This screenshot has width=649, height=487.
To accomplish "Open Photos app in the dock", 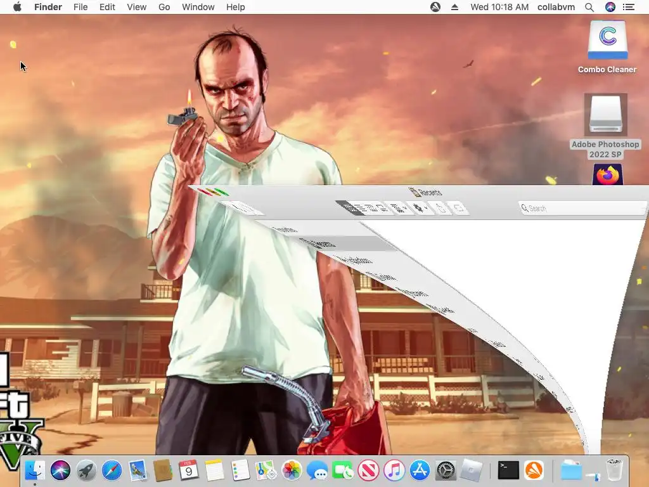I will coord(292,471).
